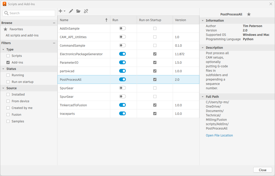The height and width of the screenshot is (176, 275).
Task: Collapse the Type filter group
Action: click(3, 50)
